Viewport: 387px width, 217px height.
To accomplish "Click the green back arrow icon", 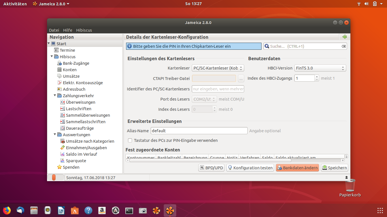I will pyautogui.click(x=345, y=37).
